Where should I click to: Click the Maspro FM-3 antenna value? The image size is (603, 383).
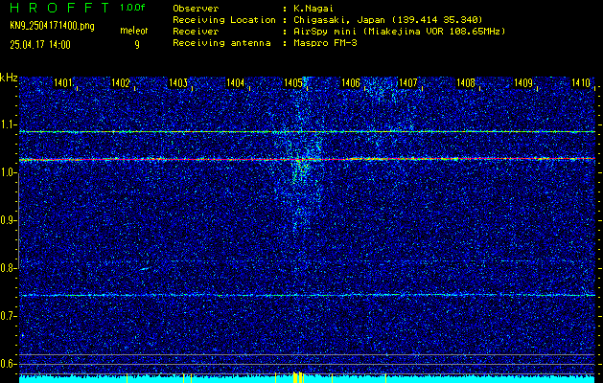click(x=325, y=43)
